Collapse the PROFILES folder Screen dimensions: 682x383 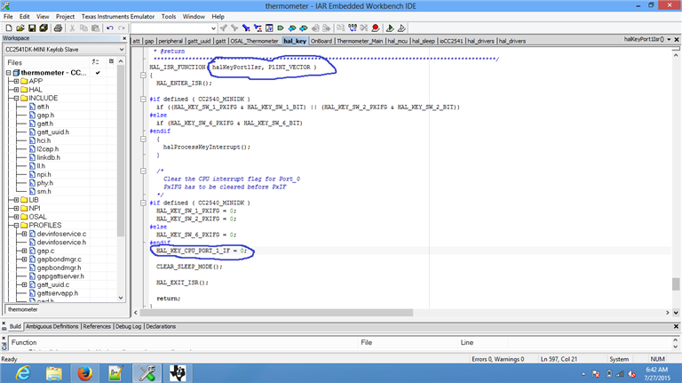coord(17,226)
